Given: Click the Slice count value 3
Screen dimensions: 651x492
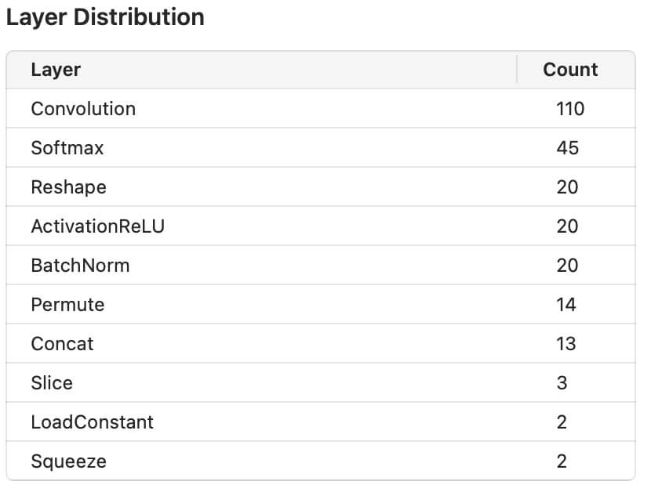Looking at the screenshot, I should (562, 383).
